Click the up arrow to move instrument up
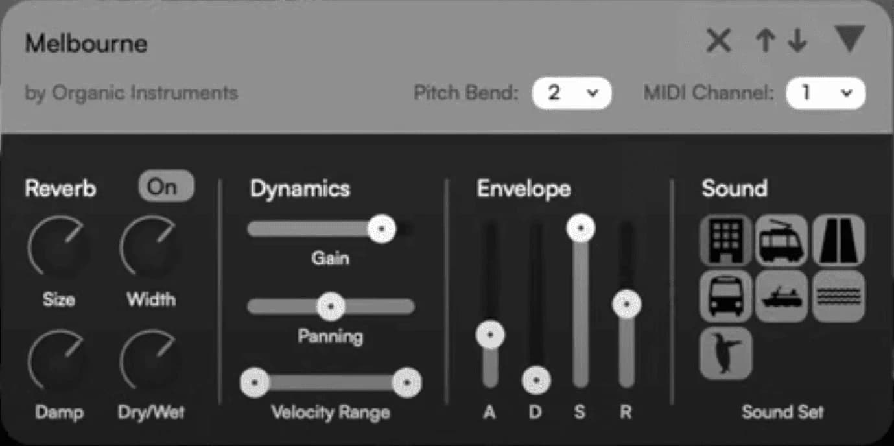Viewport: 894px width, 446px height. pos(766,41)
